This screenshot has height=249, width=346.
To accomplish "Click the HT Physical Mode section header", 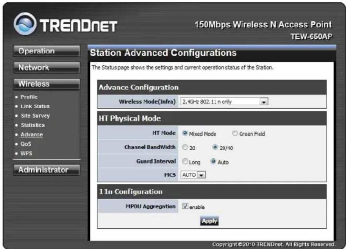I will [x=212, y=118].
